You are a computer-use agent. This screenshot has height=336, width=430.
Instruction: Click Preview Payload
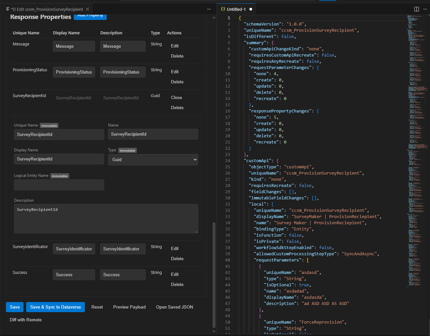point(129,307)
